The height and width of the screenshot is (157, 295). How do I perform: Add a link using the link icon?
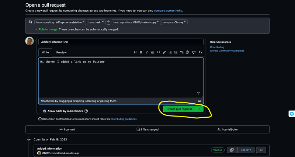tap(164, 53)
